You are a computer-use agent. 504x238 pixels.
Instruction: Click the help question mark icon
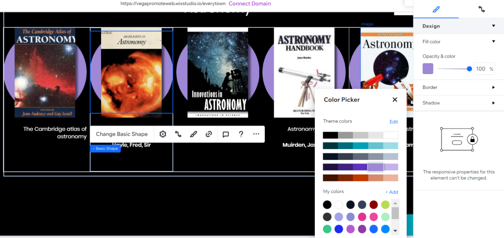click(241, 134)
